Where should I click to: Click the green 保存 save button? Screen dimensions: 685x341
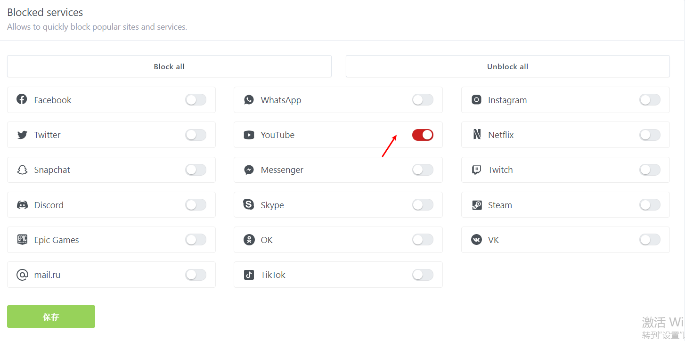coord(51,317)
